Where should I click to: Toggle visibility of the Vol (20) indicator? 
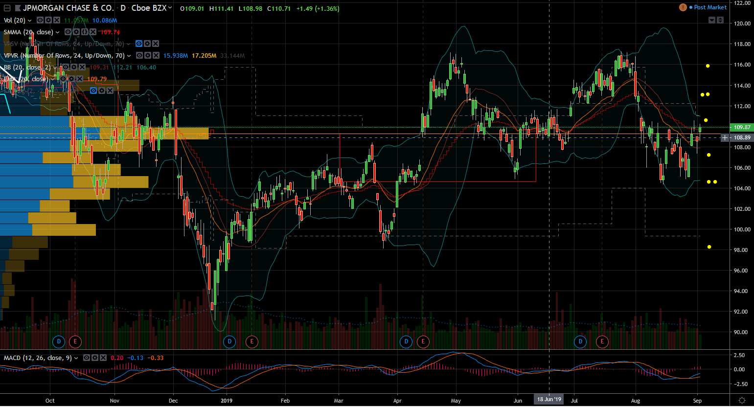(41, 21)
